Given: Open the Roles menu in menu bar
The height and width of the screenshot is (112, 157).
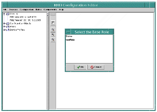Looking at the screenshot, I should point(39,10).
